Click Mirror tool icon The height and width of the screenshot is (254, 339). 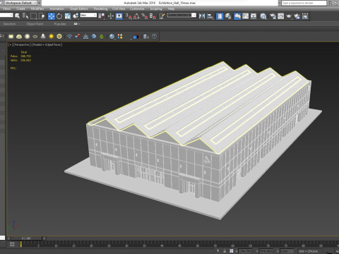[x=202, y=16]
